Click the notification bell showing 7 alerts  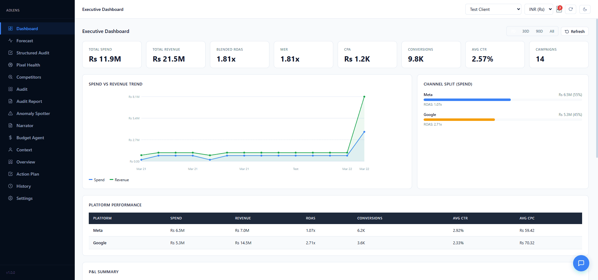click(559, 9)
